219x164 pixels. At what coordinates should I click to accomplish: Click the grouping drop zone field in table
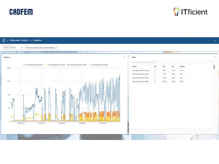(173, 63)
